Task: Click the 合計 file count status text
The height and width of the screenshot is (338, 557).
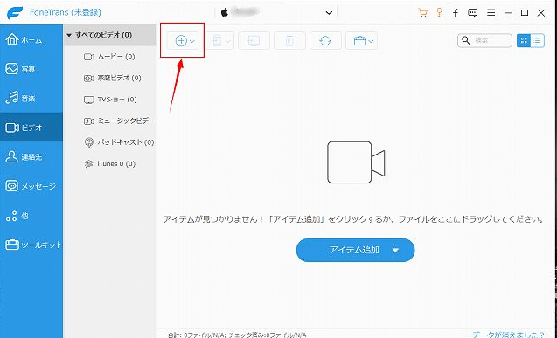Action: 237,335
